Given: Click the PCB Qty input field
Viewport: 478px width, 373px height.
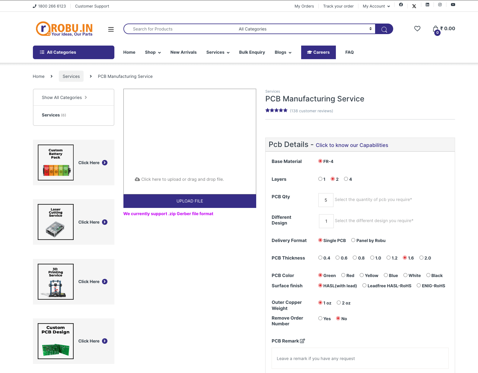Looking at the screenshot, I should 326,200.
